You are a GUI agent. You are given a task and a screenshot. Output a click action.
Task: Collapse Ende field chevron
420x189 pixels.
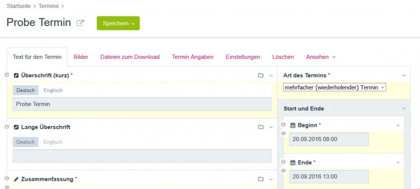(398, 163)
